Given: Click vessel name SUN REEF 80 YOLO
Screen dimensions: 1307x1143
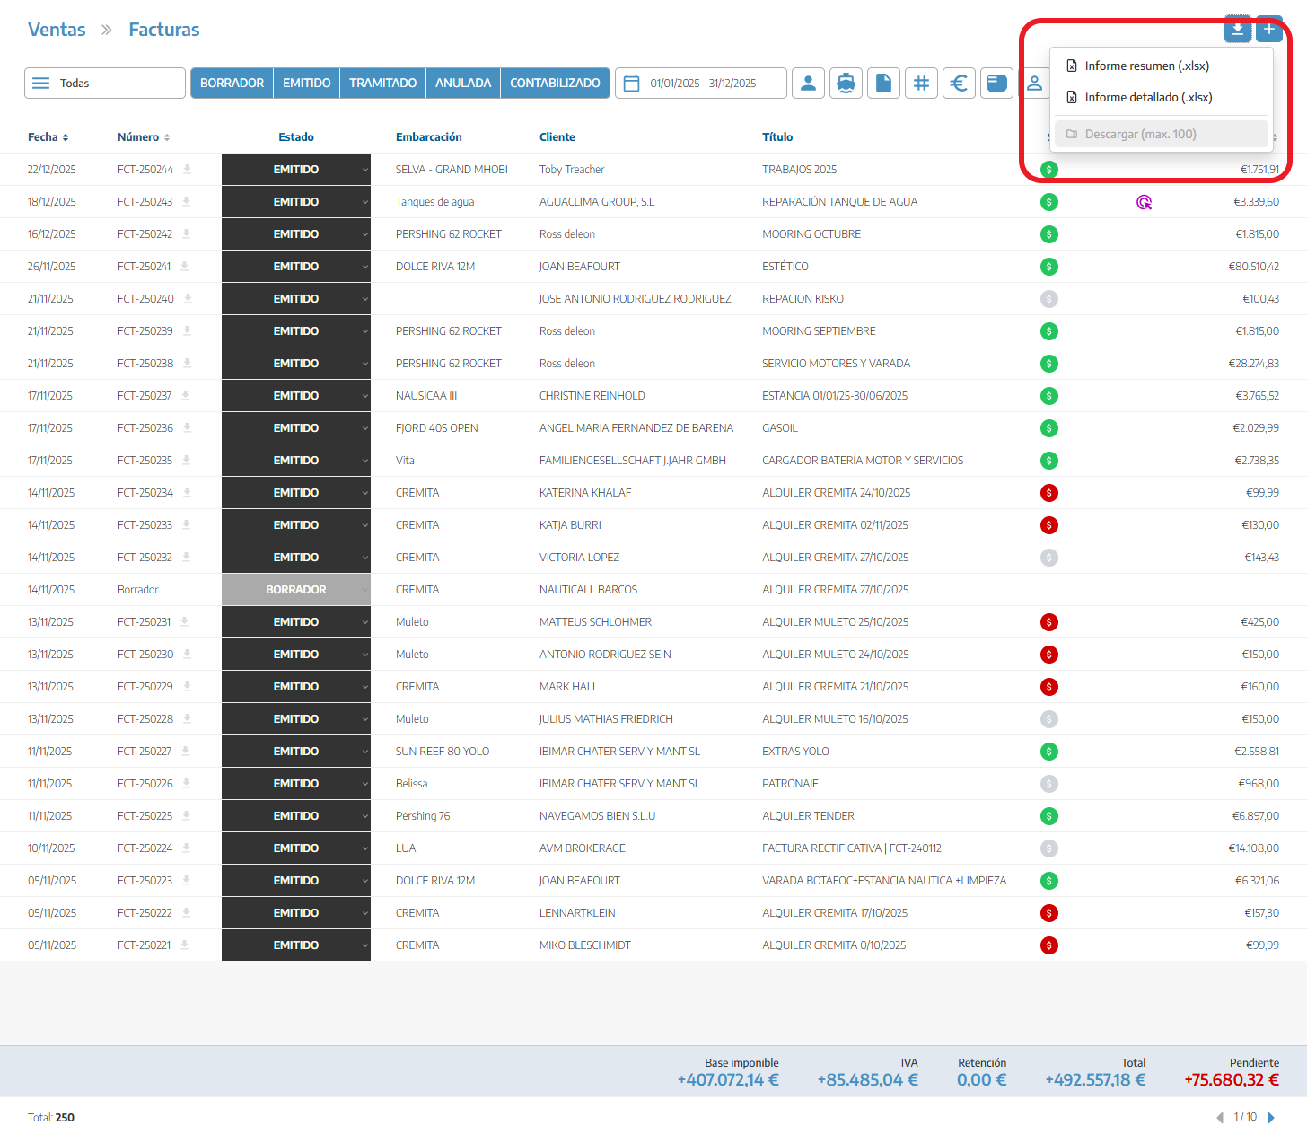Looking at the screenshot, I should click(443, 752).
